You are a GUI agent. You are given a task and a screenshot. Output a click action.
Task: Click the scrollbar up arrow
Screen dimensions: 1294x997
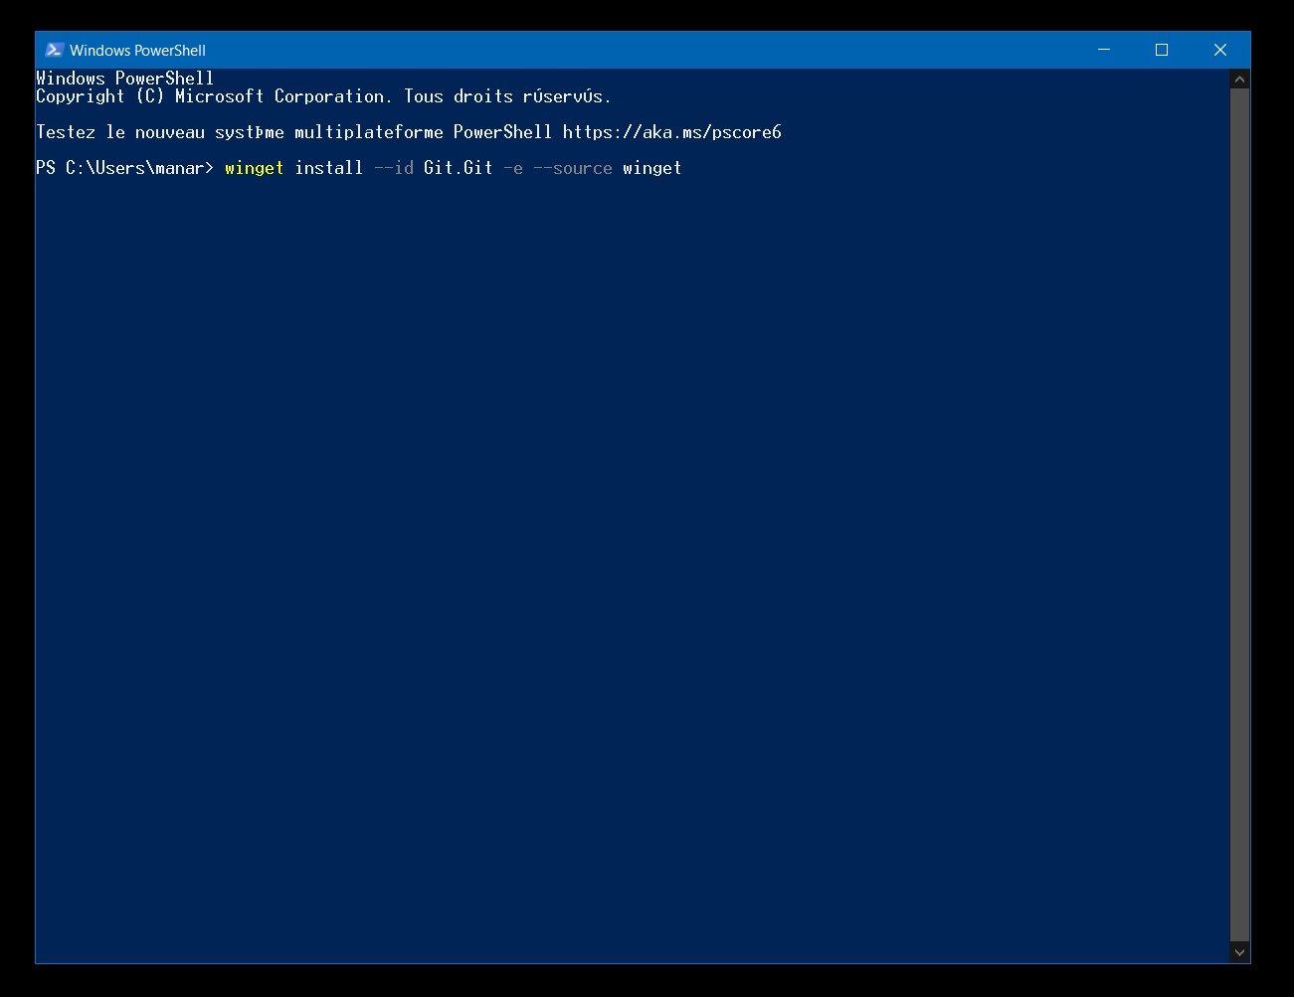tap(1239, 79)
